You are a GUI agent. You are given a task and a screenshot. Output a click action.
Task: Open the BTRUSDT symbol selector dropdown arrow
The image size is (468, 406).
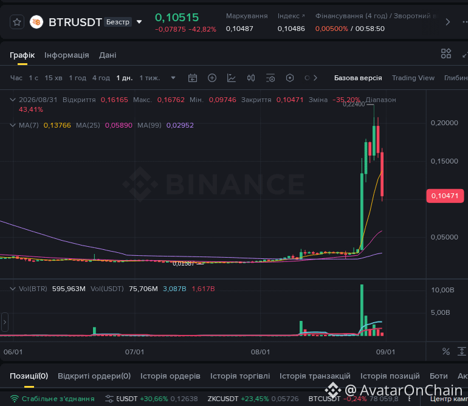coord(139,22)
